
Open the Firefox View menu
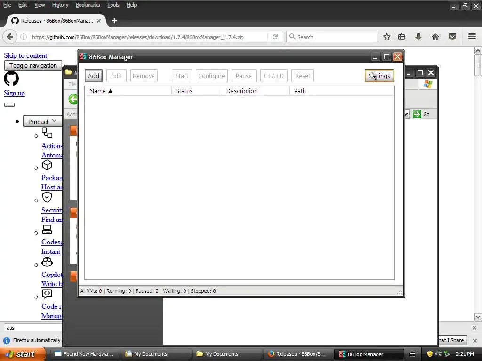pyautogui.click(x=40, y=5)
